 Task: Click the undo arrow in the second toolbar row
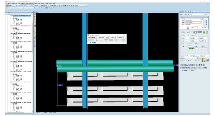tap(39, 8)
